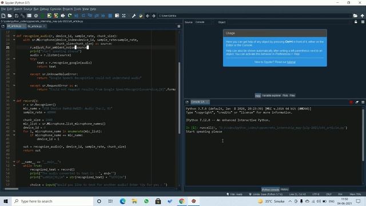Switch to the Variable explorer tab
The width and height of the screenshot is (366, 206).
coord(271,96)
